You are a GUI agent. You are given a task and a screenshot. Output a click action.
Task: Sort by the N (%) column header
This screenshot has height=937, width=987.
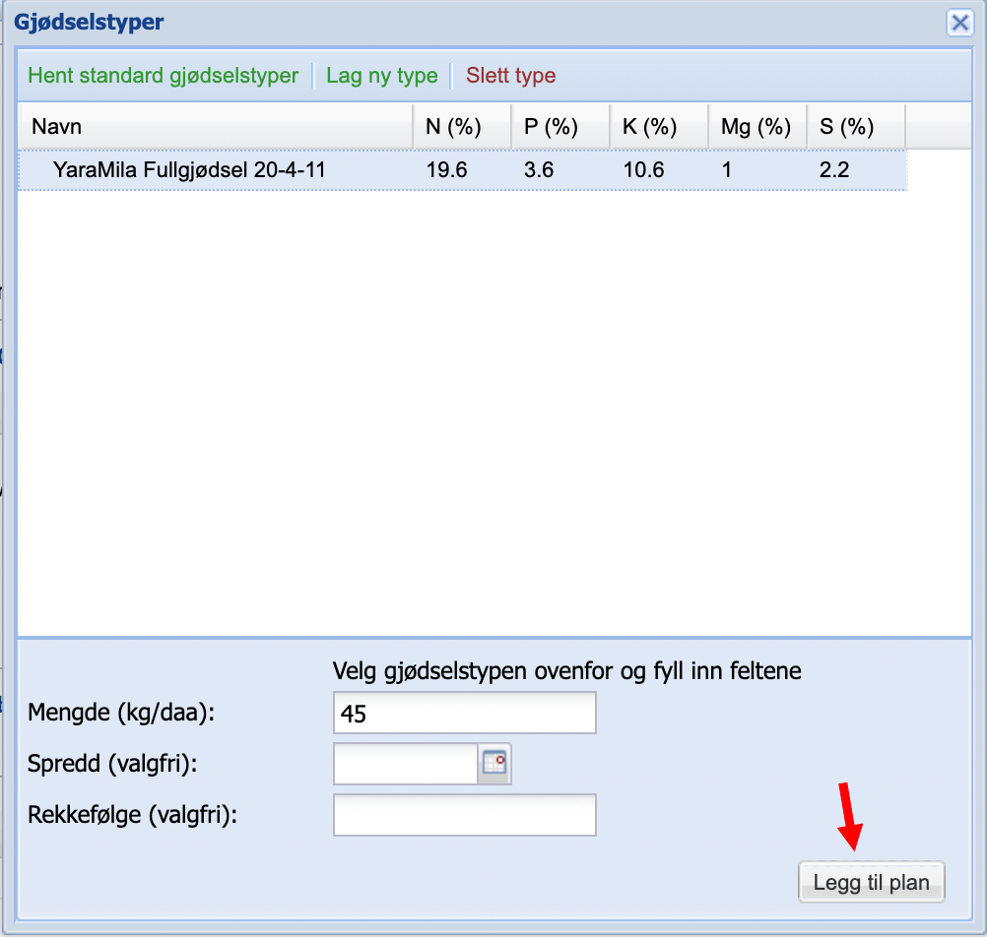coord(462,126)
